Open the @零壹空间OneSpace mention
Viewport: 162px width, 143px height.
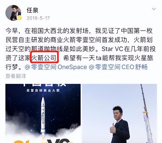pyautogui.click(x=56, y=67)
